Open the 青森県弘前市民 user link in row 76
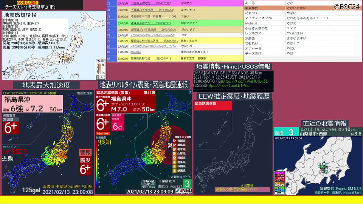Screen dimensions: 363x204 [x=151, y=23]
